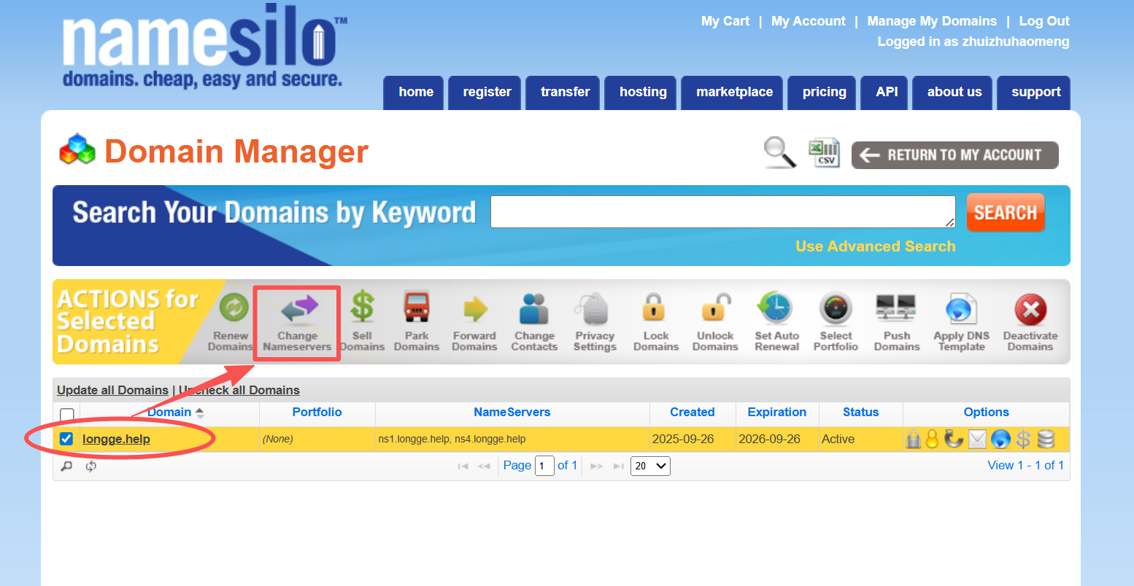This screenshot has height=586, width=1134.
Task: Open the Forward Domains action
Action: pos(474,321)
